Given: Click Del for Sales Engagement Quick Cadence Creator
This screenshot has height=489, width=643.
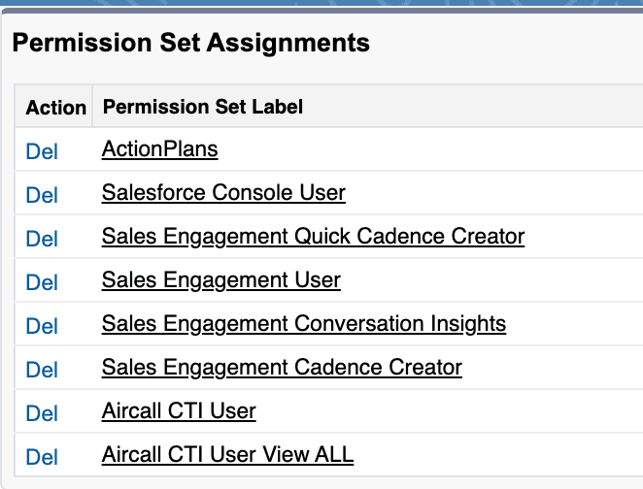Looking at the screenshot, I should [42, 239].
